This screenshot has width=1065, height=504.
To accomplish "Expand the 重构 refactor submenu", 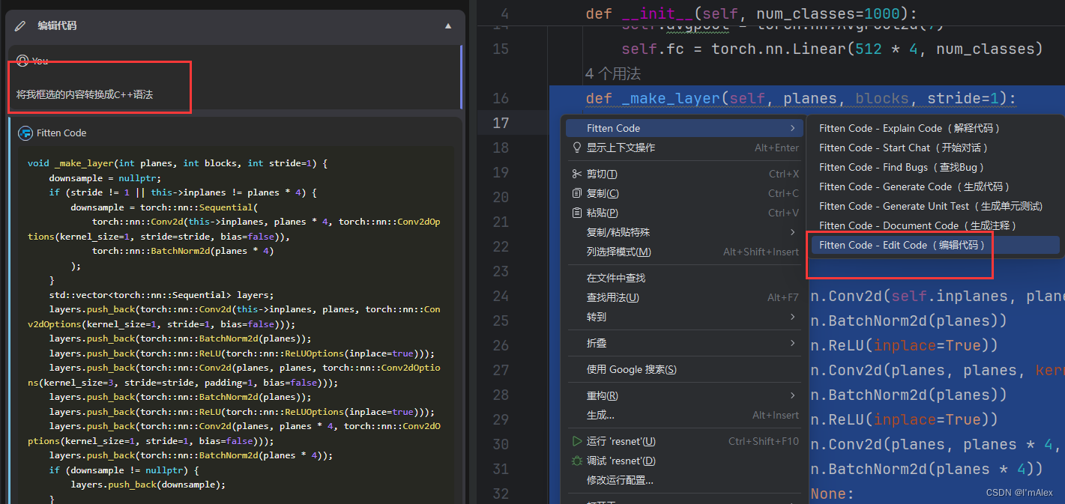I will [x=792, y=395].
